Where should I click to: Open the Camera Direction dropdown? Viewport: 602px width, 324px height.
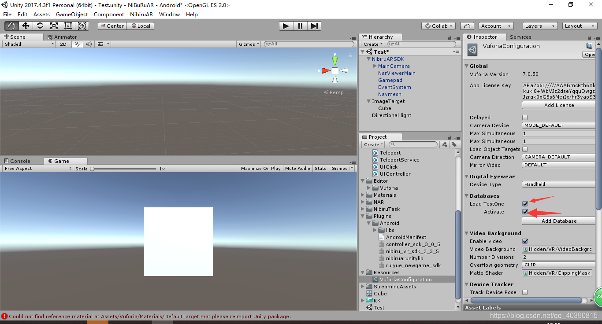tap(559, 157)
